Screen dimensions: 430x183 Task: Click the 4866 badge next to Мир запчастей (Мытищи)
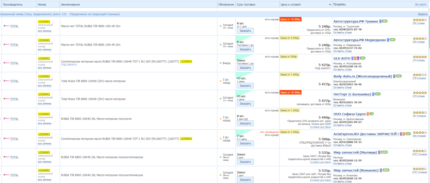click(384, 152)
